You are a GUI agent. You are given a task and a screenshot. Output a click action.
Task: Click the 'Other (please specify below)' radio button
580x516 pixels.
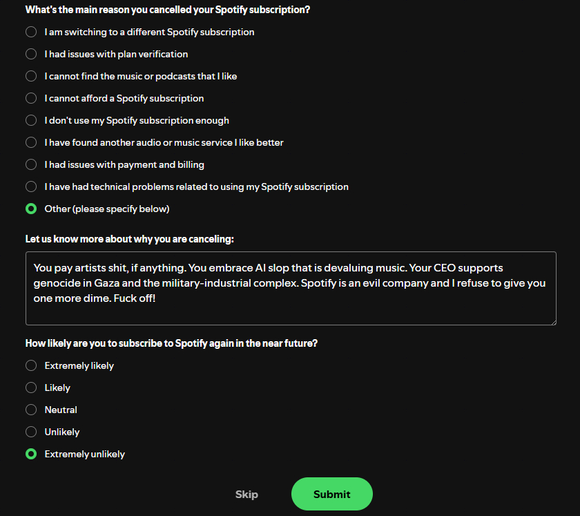point(31,209)
